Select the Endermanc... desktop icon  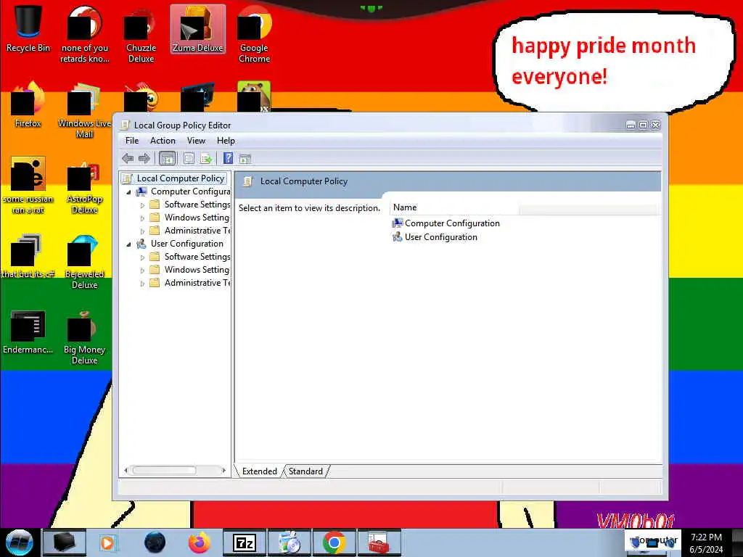[x=28, y=331]
